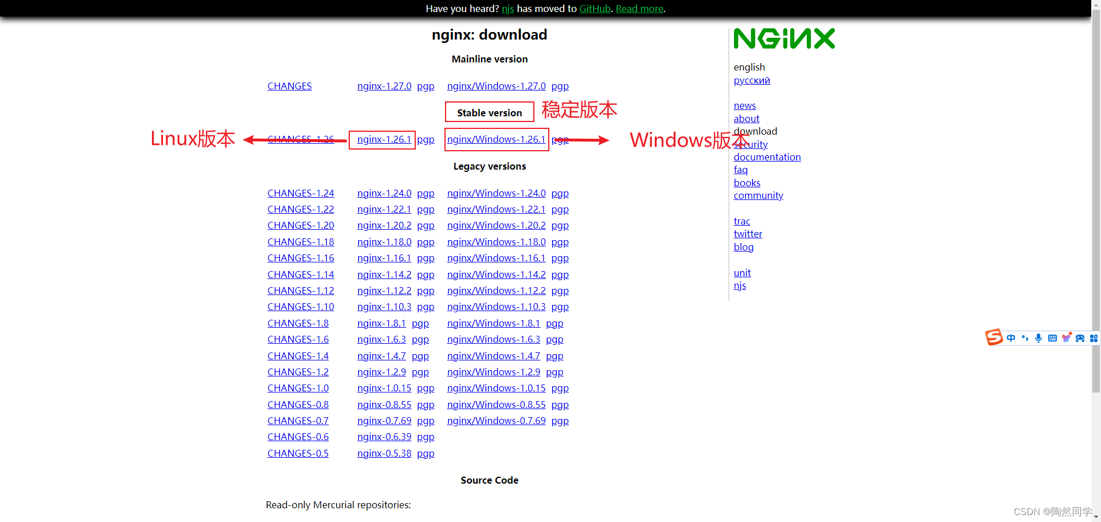This screenshot has height=522, width=1101.
Task: Download nginx/Windows-1.26.1 stable build
Action: coord(496,139)
